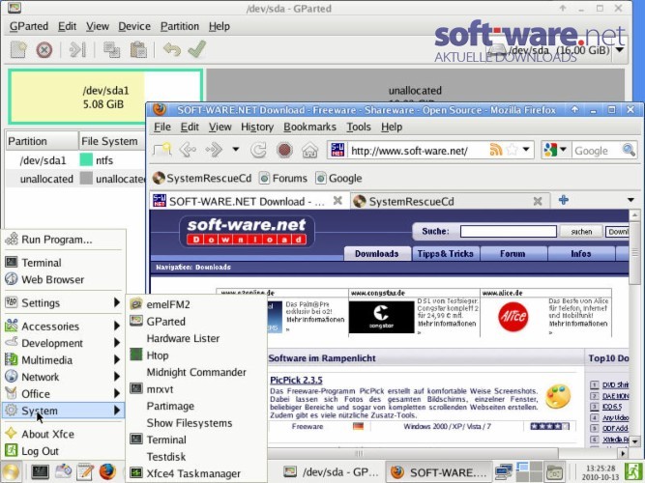Click suchen button on website
Image resolution: width=645 pixels, height=483 pixels.
coord(581,232)
